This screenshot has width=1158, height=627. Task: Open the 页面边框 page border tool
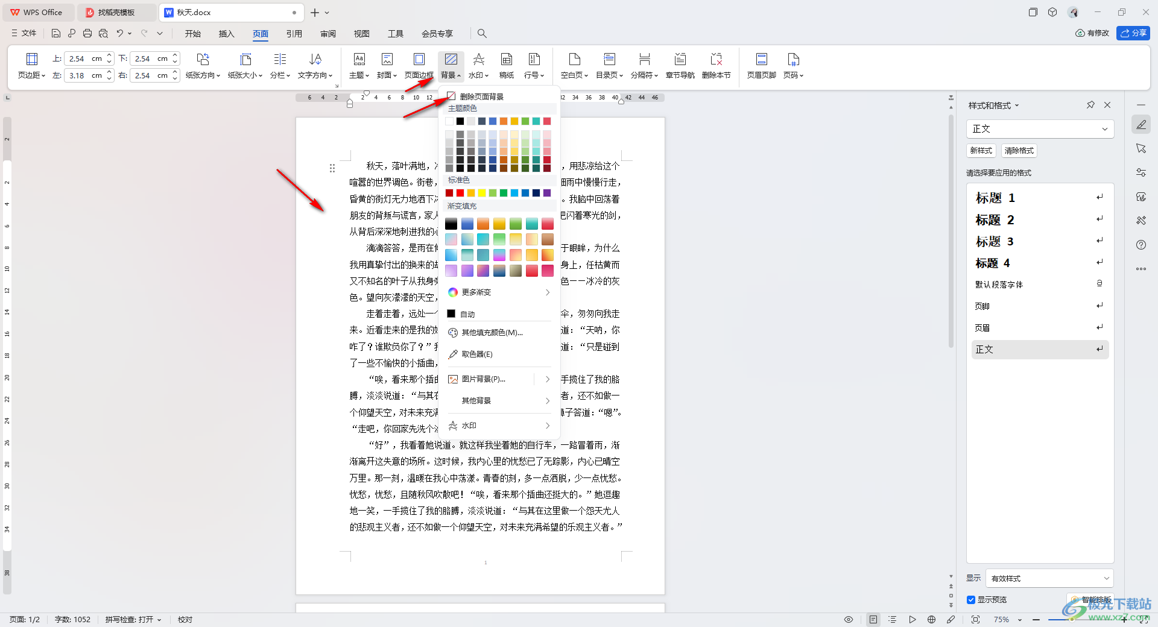(419, 66)
